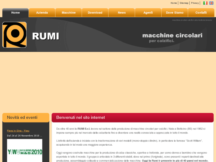
Task: Click the 'Benvenuti nel sito internet' heading
Action: (x=81, y=117)
